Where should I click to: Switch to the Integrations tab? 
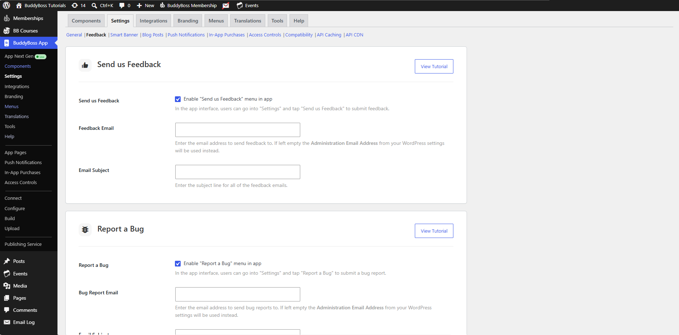pyautogui.click(x=154, y=21)
